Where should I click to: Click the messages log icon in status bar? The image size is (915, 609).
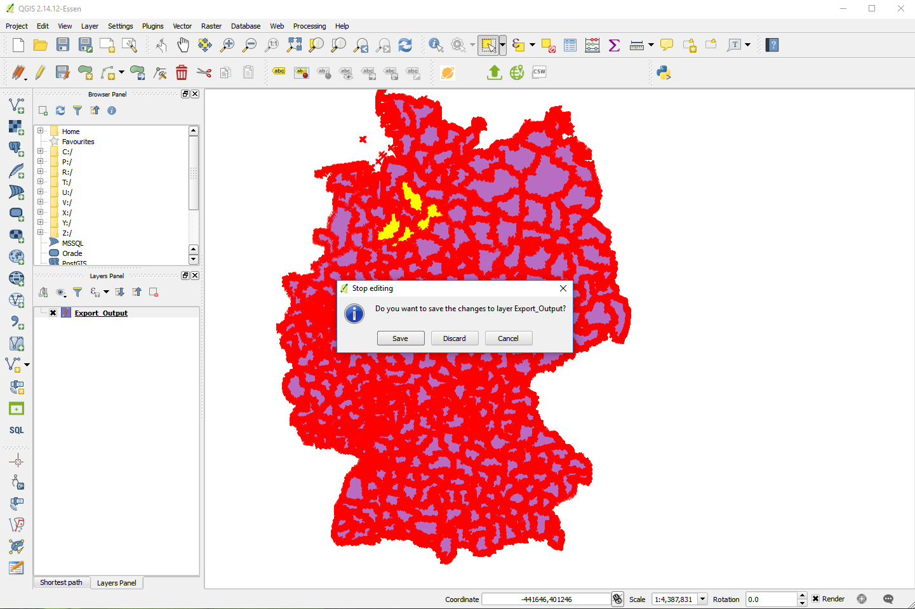click(888, 599)
